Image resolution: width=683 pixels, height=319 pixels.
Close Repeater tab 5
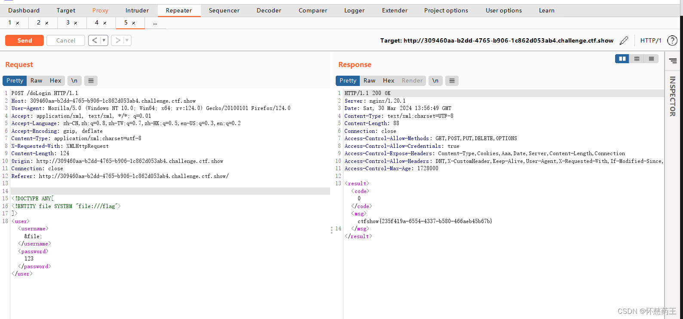coord(134,23)
